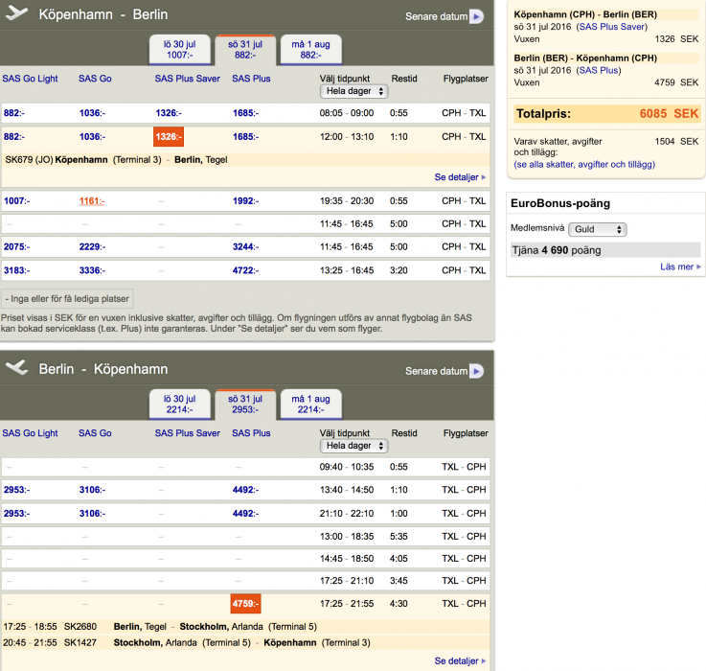The width and height of the screenshot is (706, 671).
Task: Click SAS Plus Saver link in summary
Action: (x=611, y=27)
